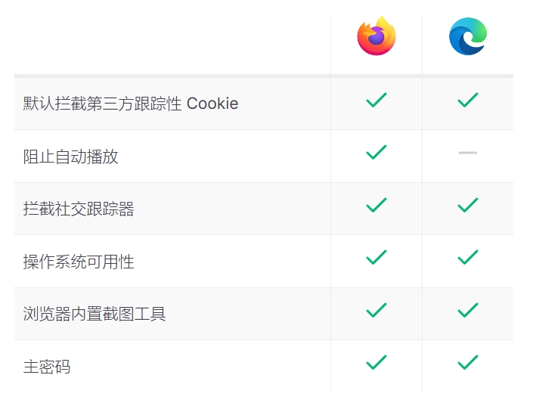This screenshot has width=536, height=406.
Task: Click Firefox checkmark for 拦截社交跟踪器
Action: click(x=376, y=205)
